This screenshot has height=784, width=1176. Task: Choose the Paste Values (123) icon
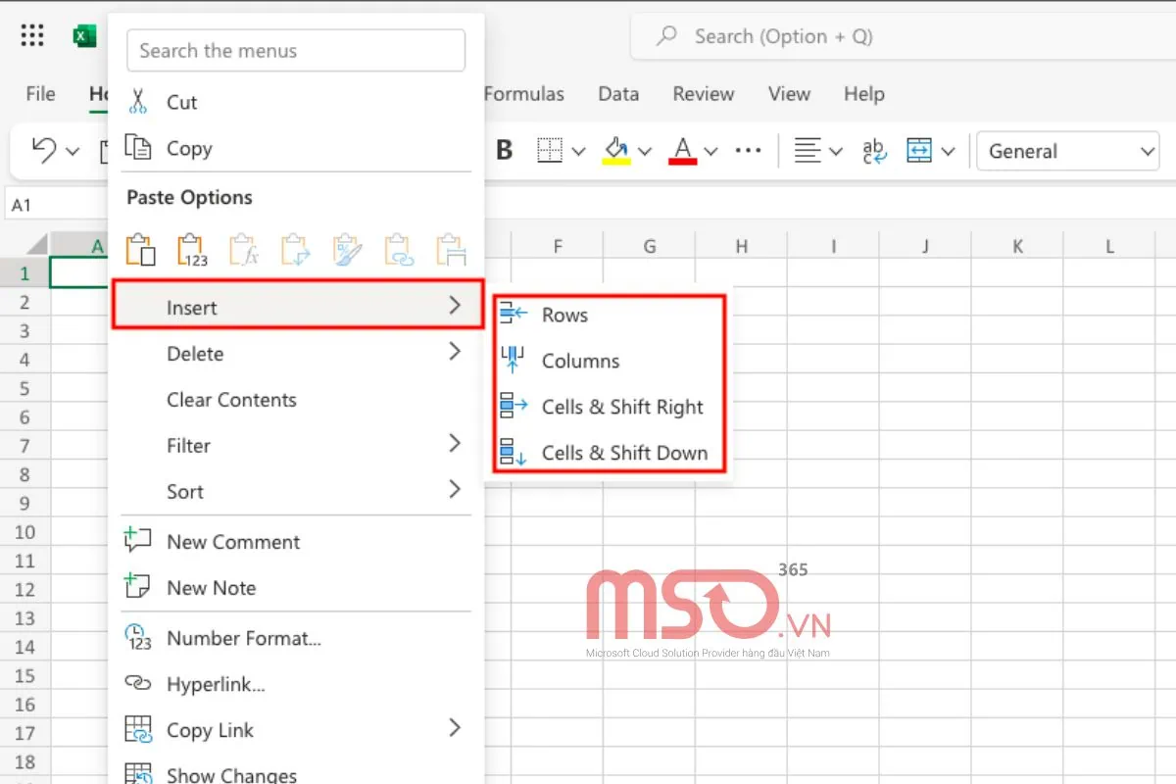tap(192, 250)
